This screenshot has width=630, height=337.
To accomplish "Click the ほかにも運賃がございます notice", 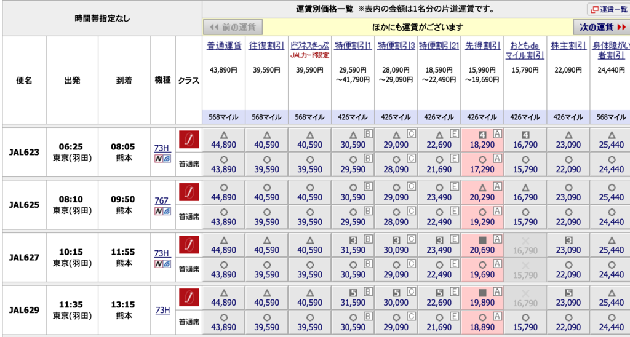I will click(418, 27).
